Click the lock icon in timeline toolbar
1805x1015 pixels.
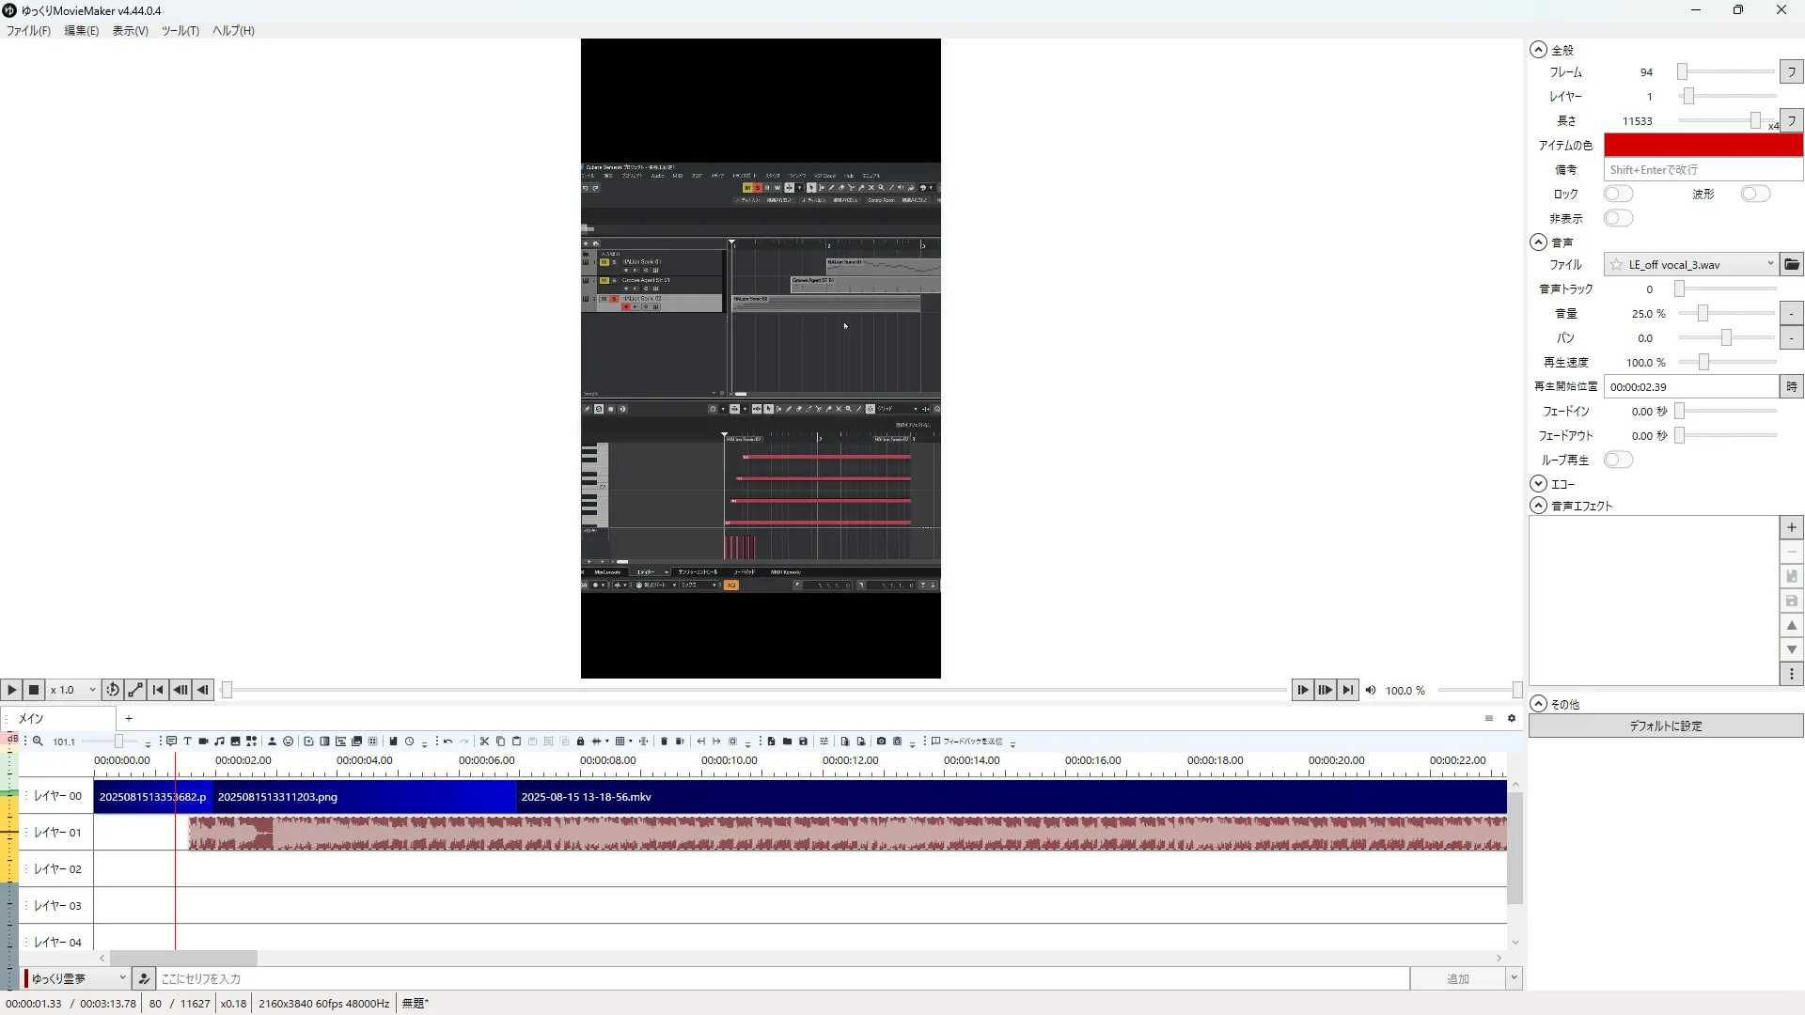point(580,742)
